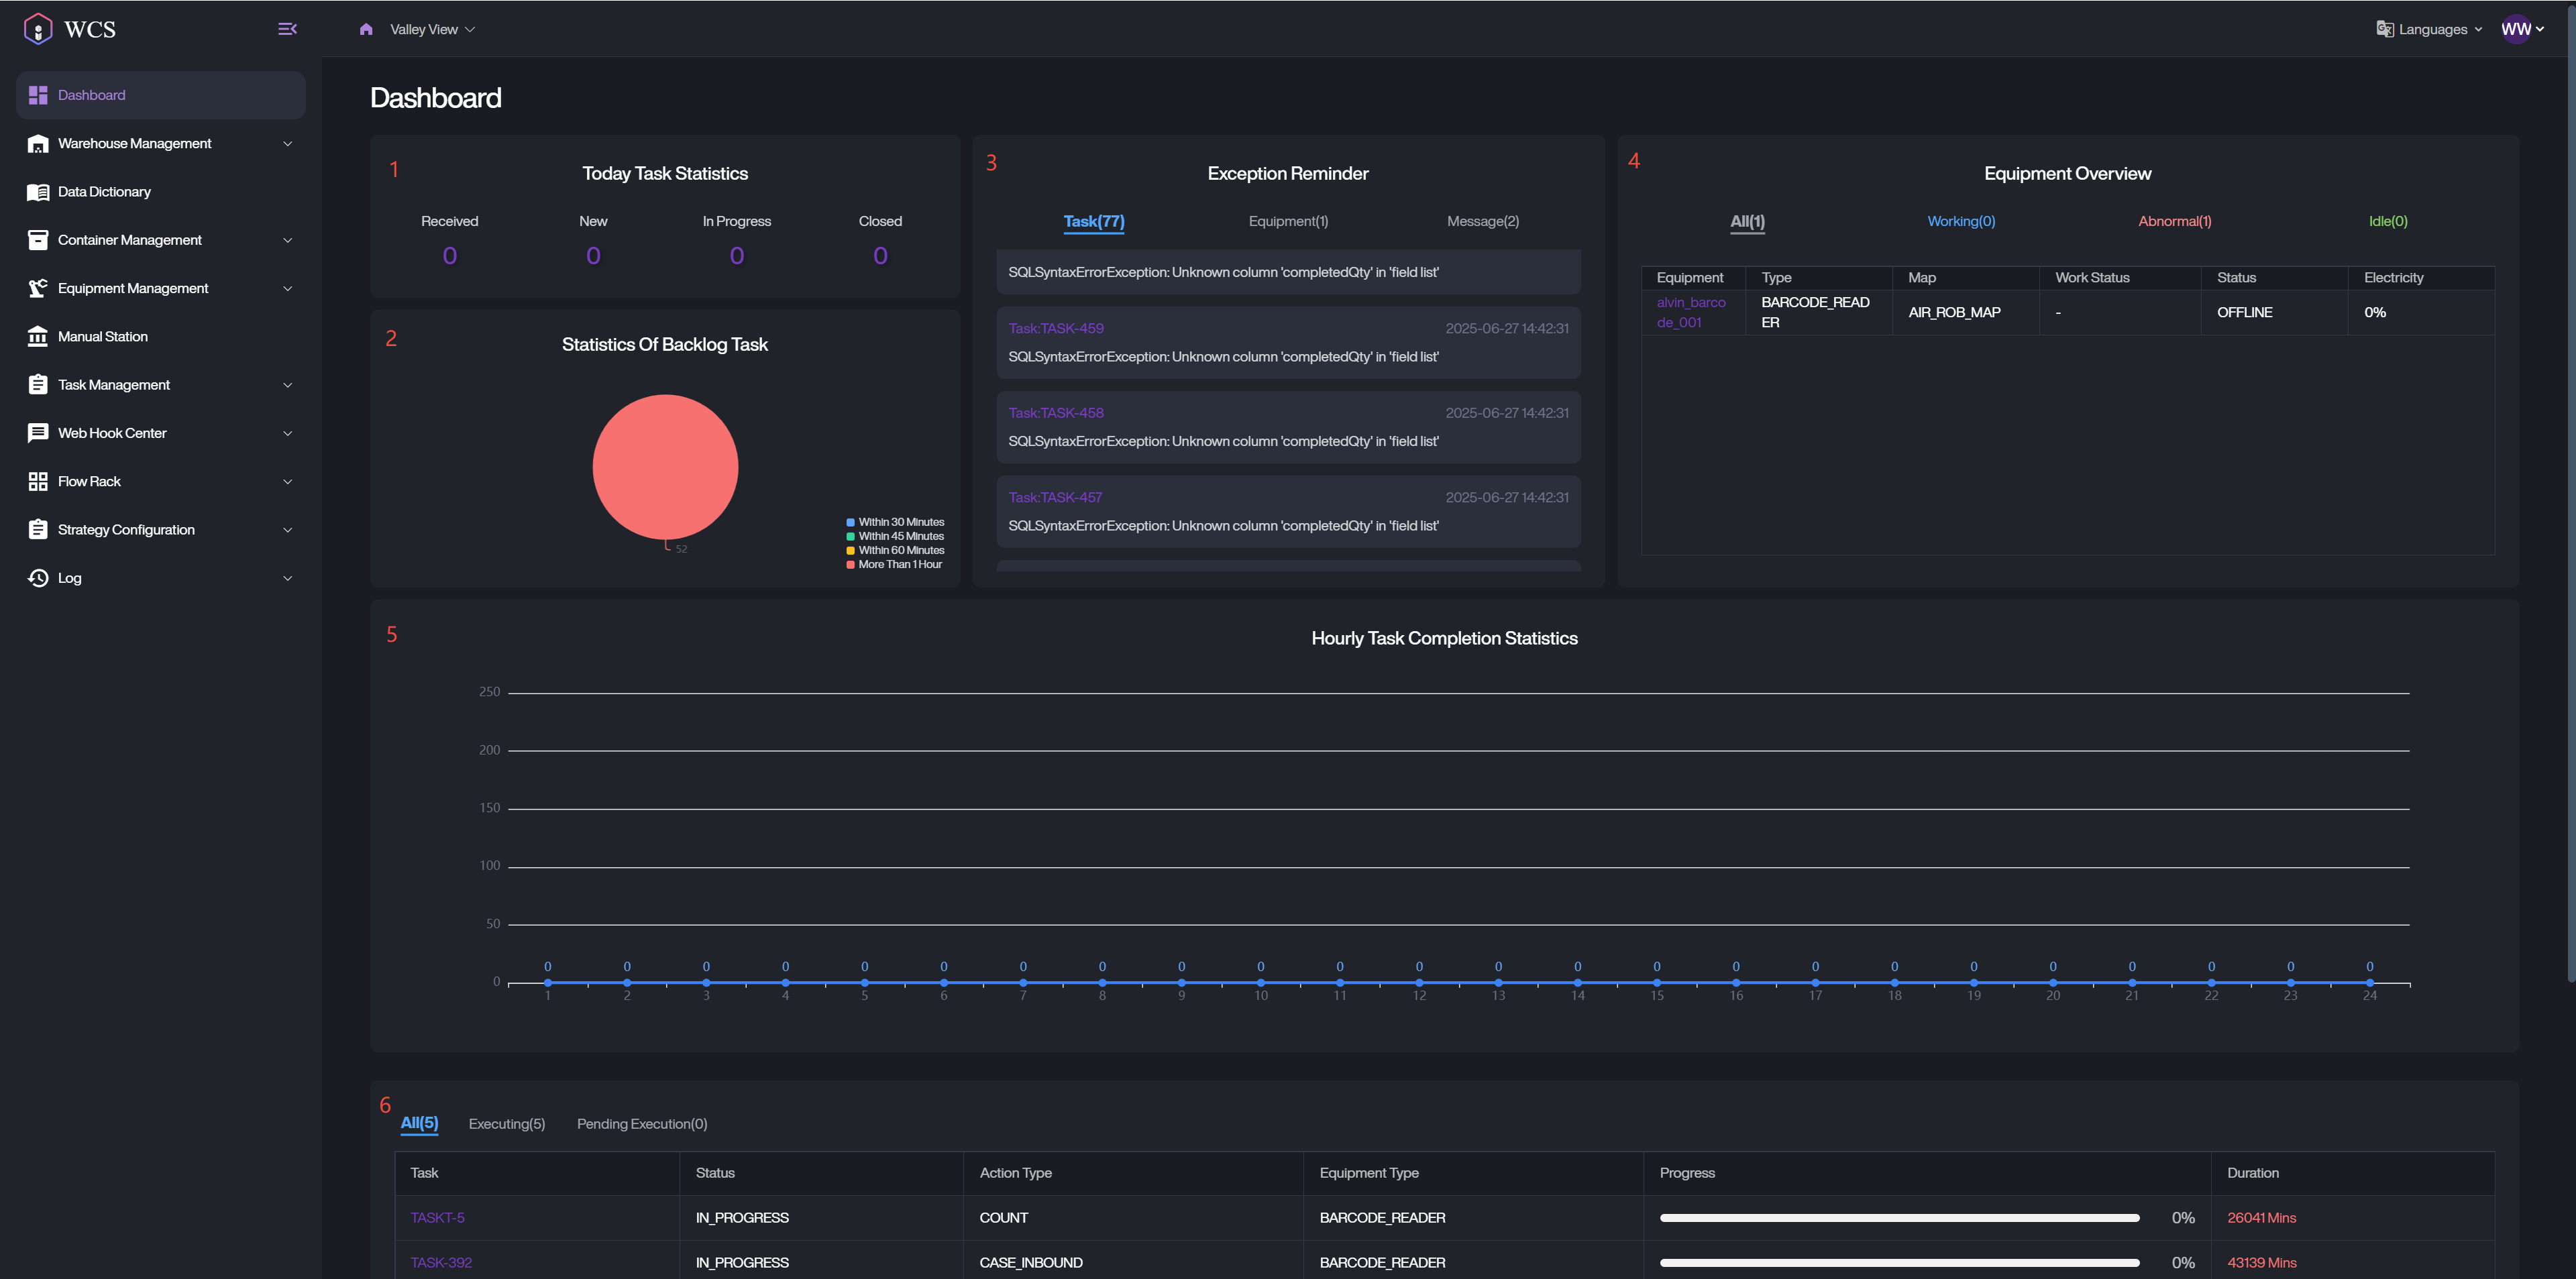Click the sidebar collapse menu icon
The height and width of the screenshot is (1279, 2576).
click(x=287, y=29)
